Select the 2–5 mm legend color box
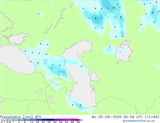The width and height of the screenshot is (160, 123). tap(22, 120)
